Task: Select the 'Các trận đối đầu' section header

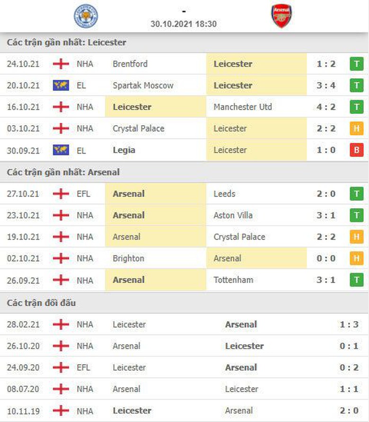Action: [x=41, y=303]
